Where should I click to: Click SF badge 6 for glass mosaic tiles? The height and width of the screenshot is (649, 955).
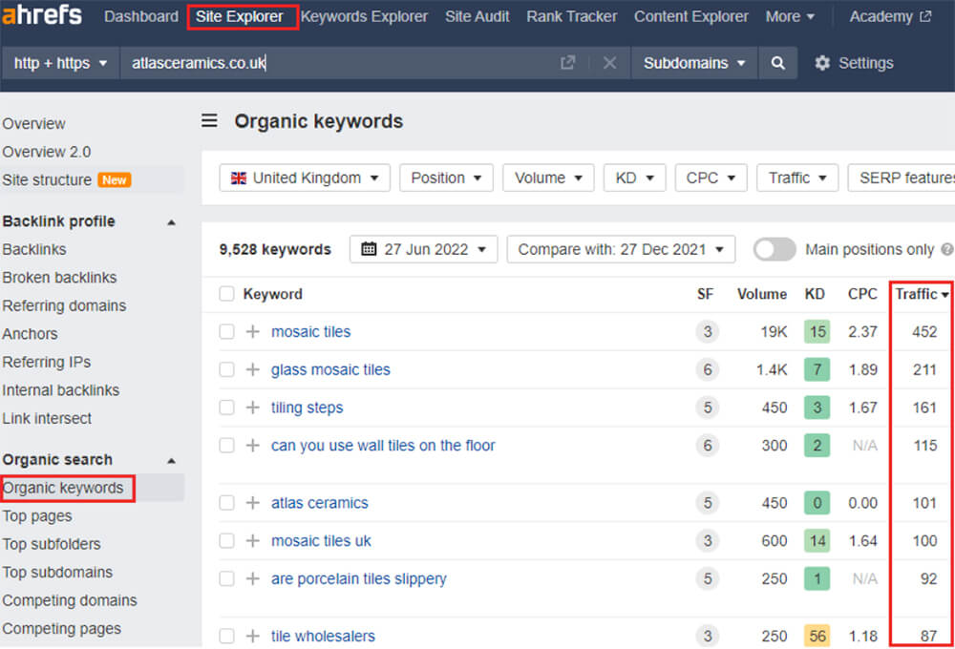pos(707,369)
